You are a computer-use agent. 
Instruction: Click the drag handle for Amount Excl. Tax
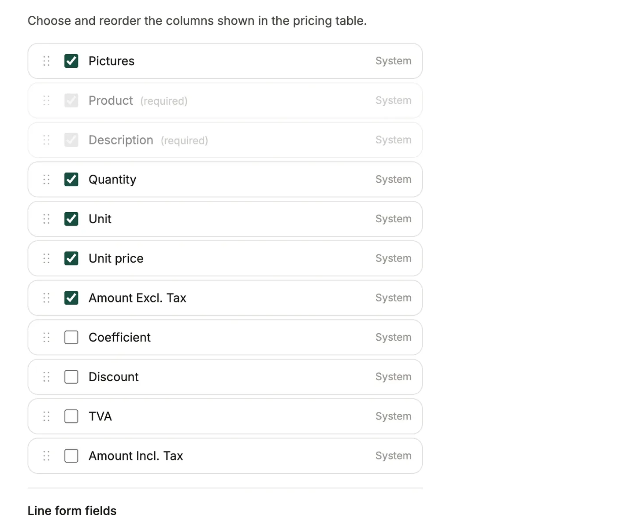coord(46,298)
